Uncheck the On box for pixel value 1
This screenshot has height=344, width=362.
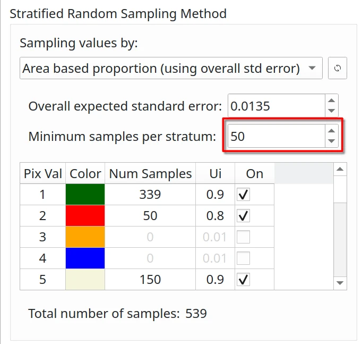pos(243,195)
